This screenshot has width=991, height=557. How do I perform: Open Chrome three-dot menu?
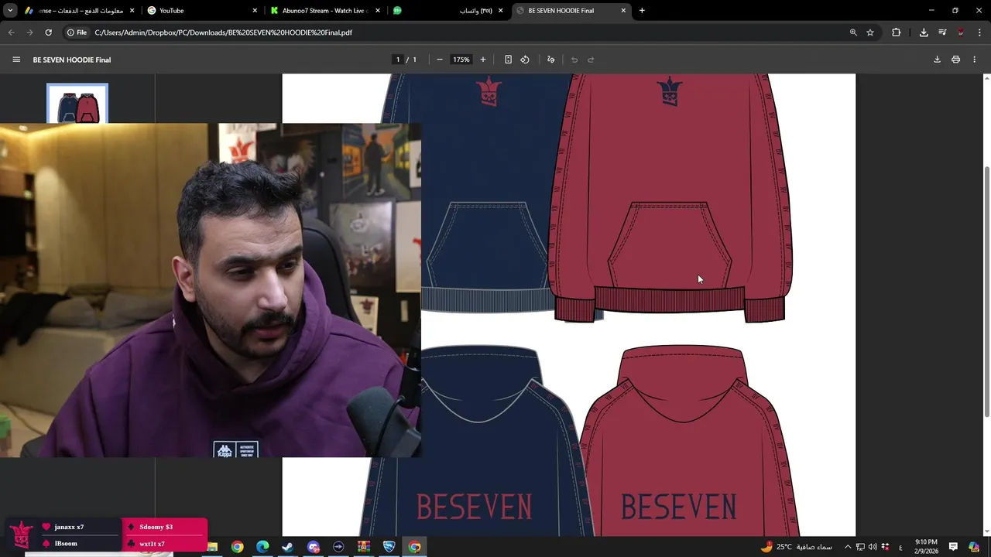(980, 32)
